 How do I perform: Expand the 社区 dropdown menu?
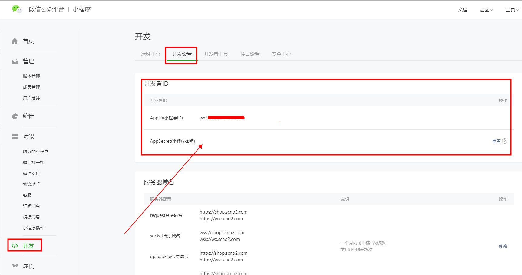point(486,10)
